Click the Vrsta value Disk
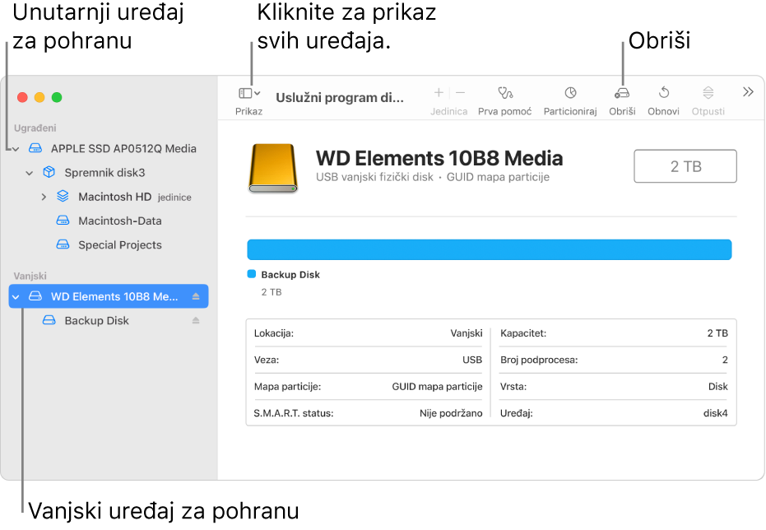 click(x=717, y=386)
